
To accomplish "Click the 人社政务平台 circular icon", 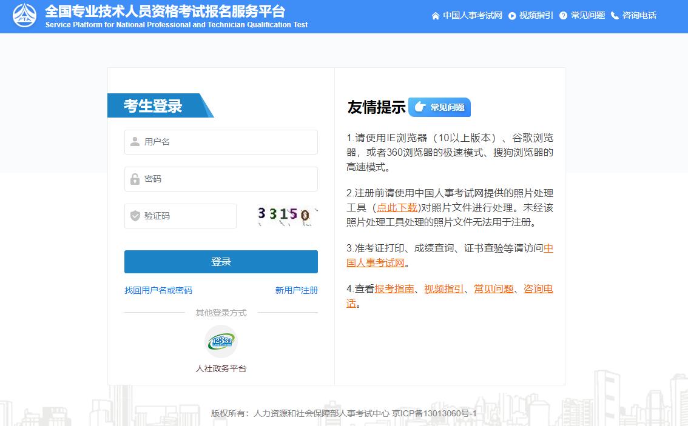I will pyautogui.click(x=220, y=341).
